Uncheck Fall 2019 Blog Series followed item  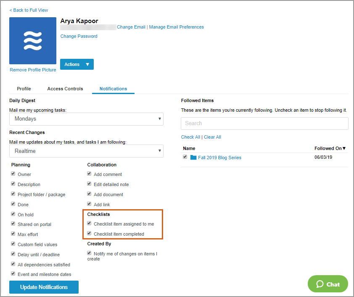185,157
